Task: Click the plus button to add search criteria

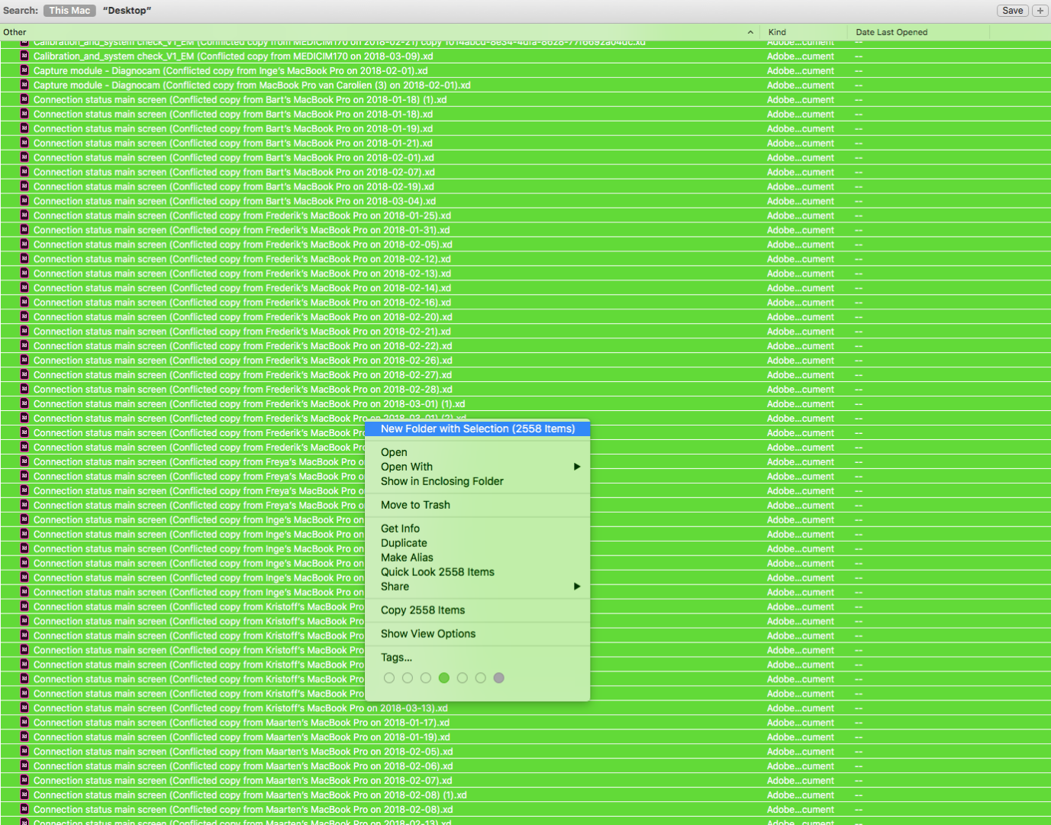Action: click(1040, 11)
